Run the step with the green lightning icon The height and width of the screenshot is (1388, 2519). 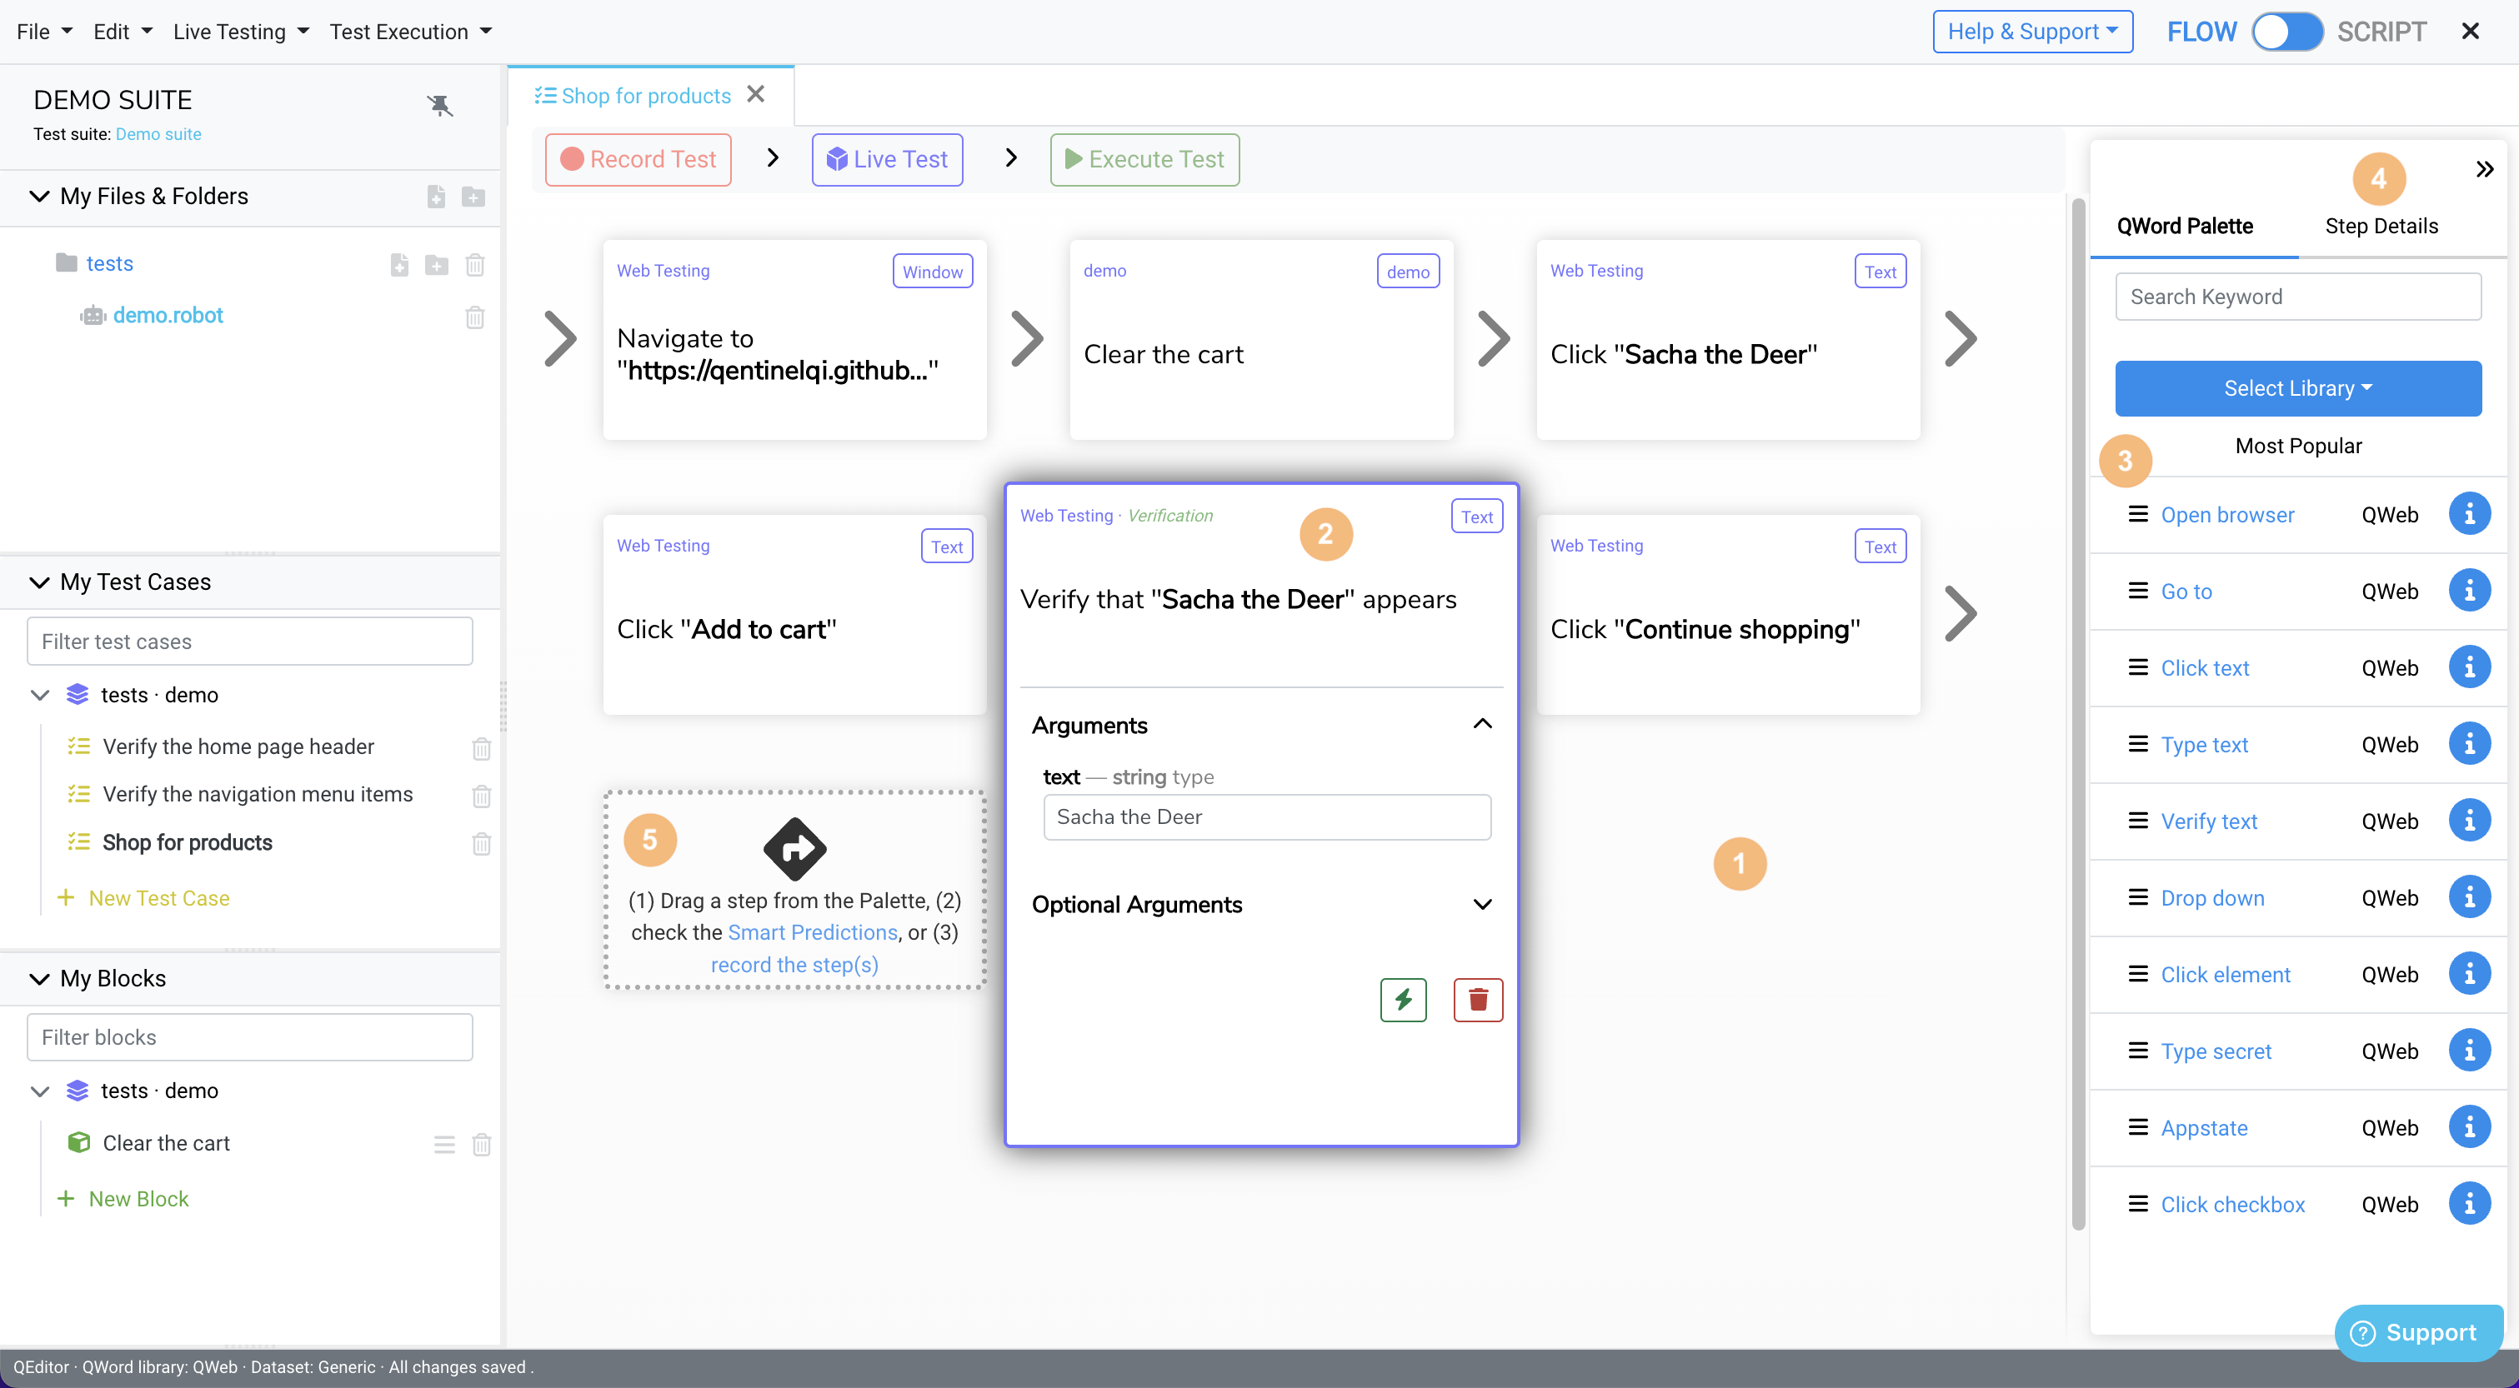tap(1403, 1000)
